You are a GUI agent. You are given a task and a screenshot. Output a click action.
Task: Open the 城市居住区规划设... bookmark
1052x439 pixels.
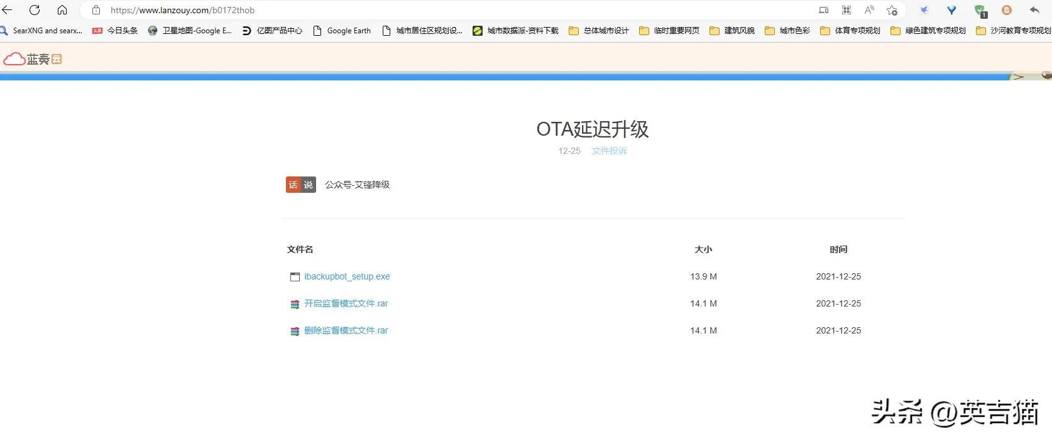(422, 30)
